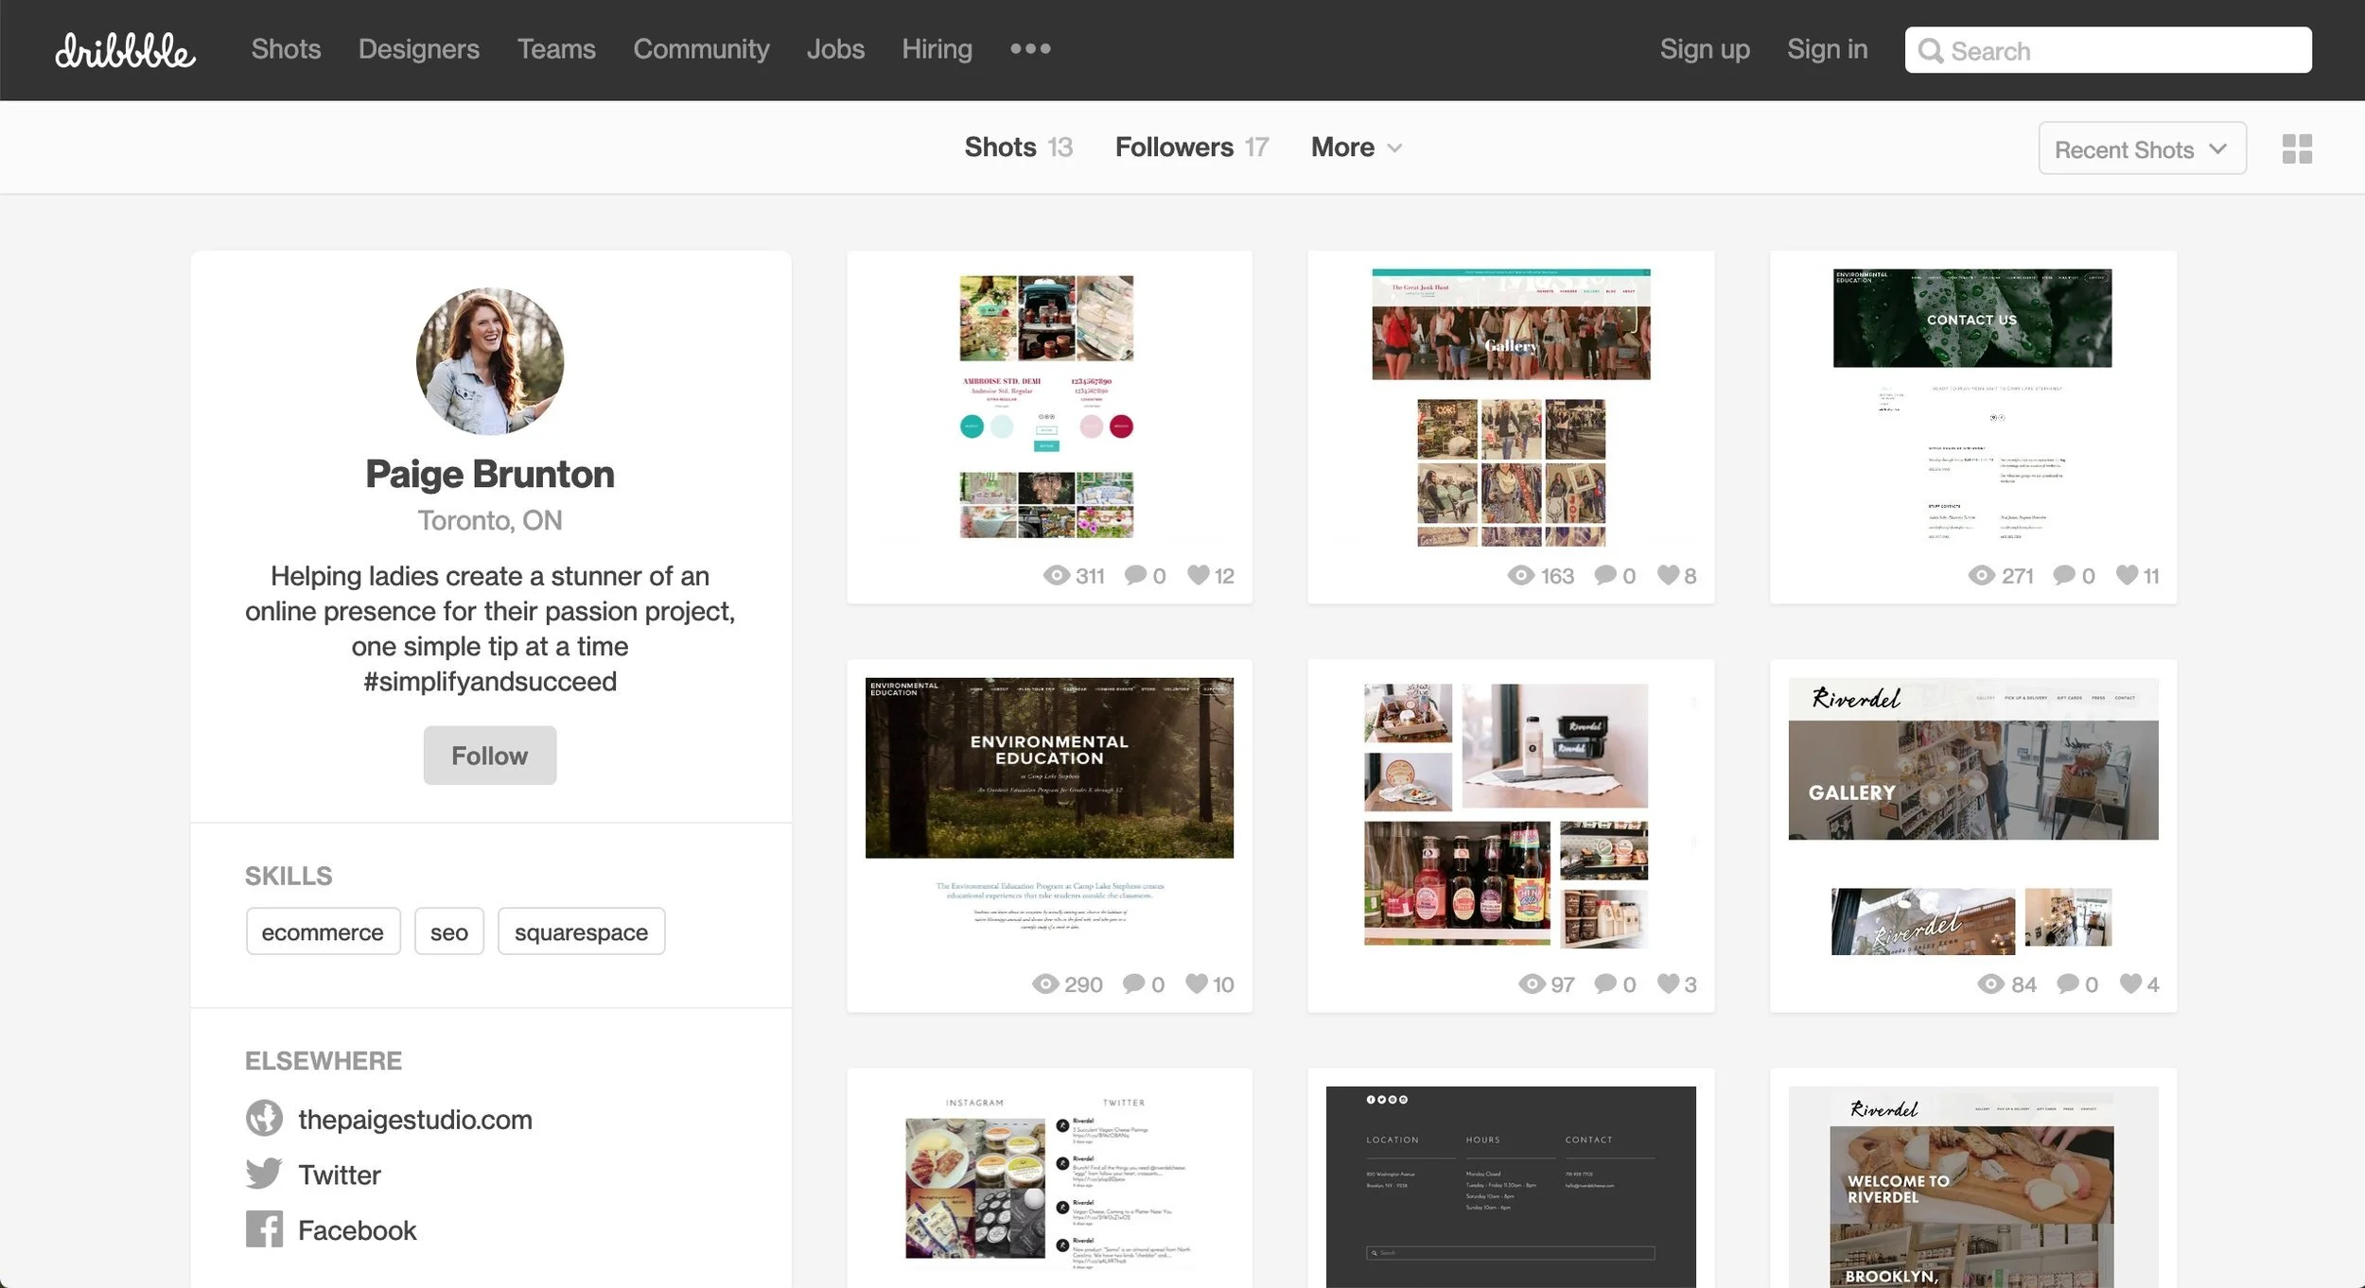Open the Shots tab showing 13
This screenshot has height=1288, width=2365.
coord(1018,148)
